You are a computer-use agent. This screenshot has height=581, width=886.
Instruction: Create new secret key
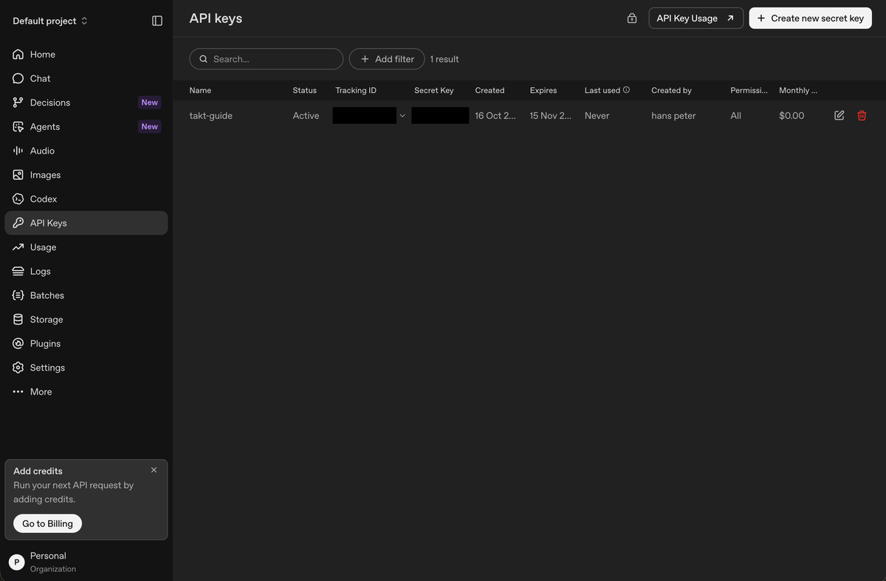pyautogui.click(x=810, y=18)
